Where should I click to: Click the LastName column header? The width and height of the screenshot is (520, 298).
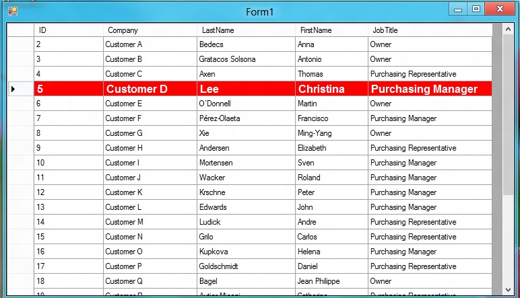tap(247, 30)
